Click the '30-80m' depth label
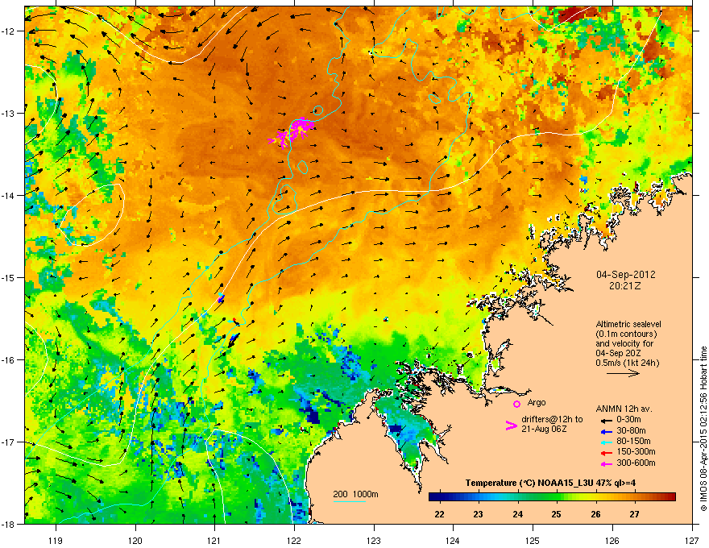The image size is (709, 548). pyautogui.click(x=631, y=431)
